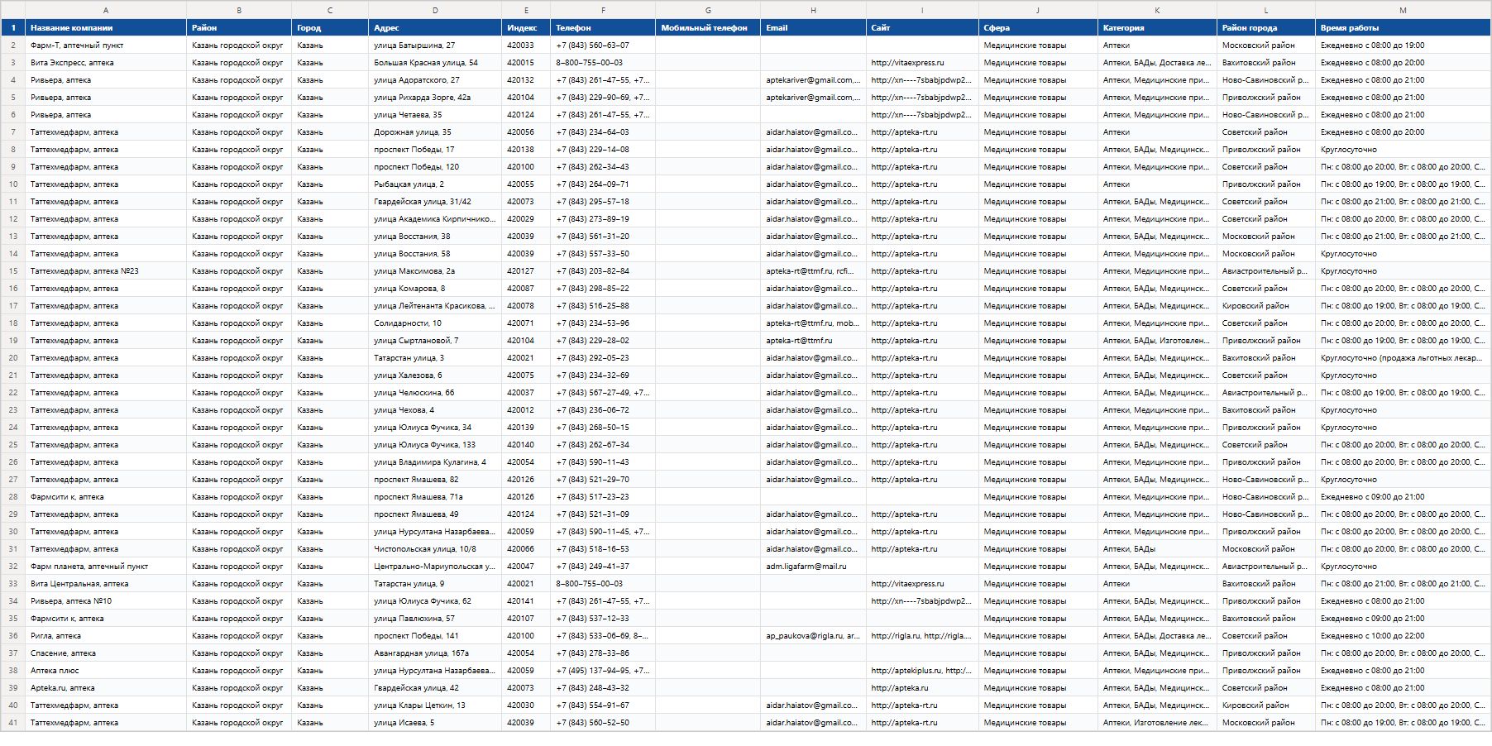Select email cell 'adm.ligafarm@mail.ru'
Image resolution: width=1492 pixels, height=746 pixels.
tap(813, 567)
